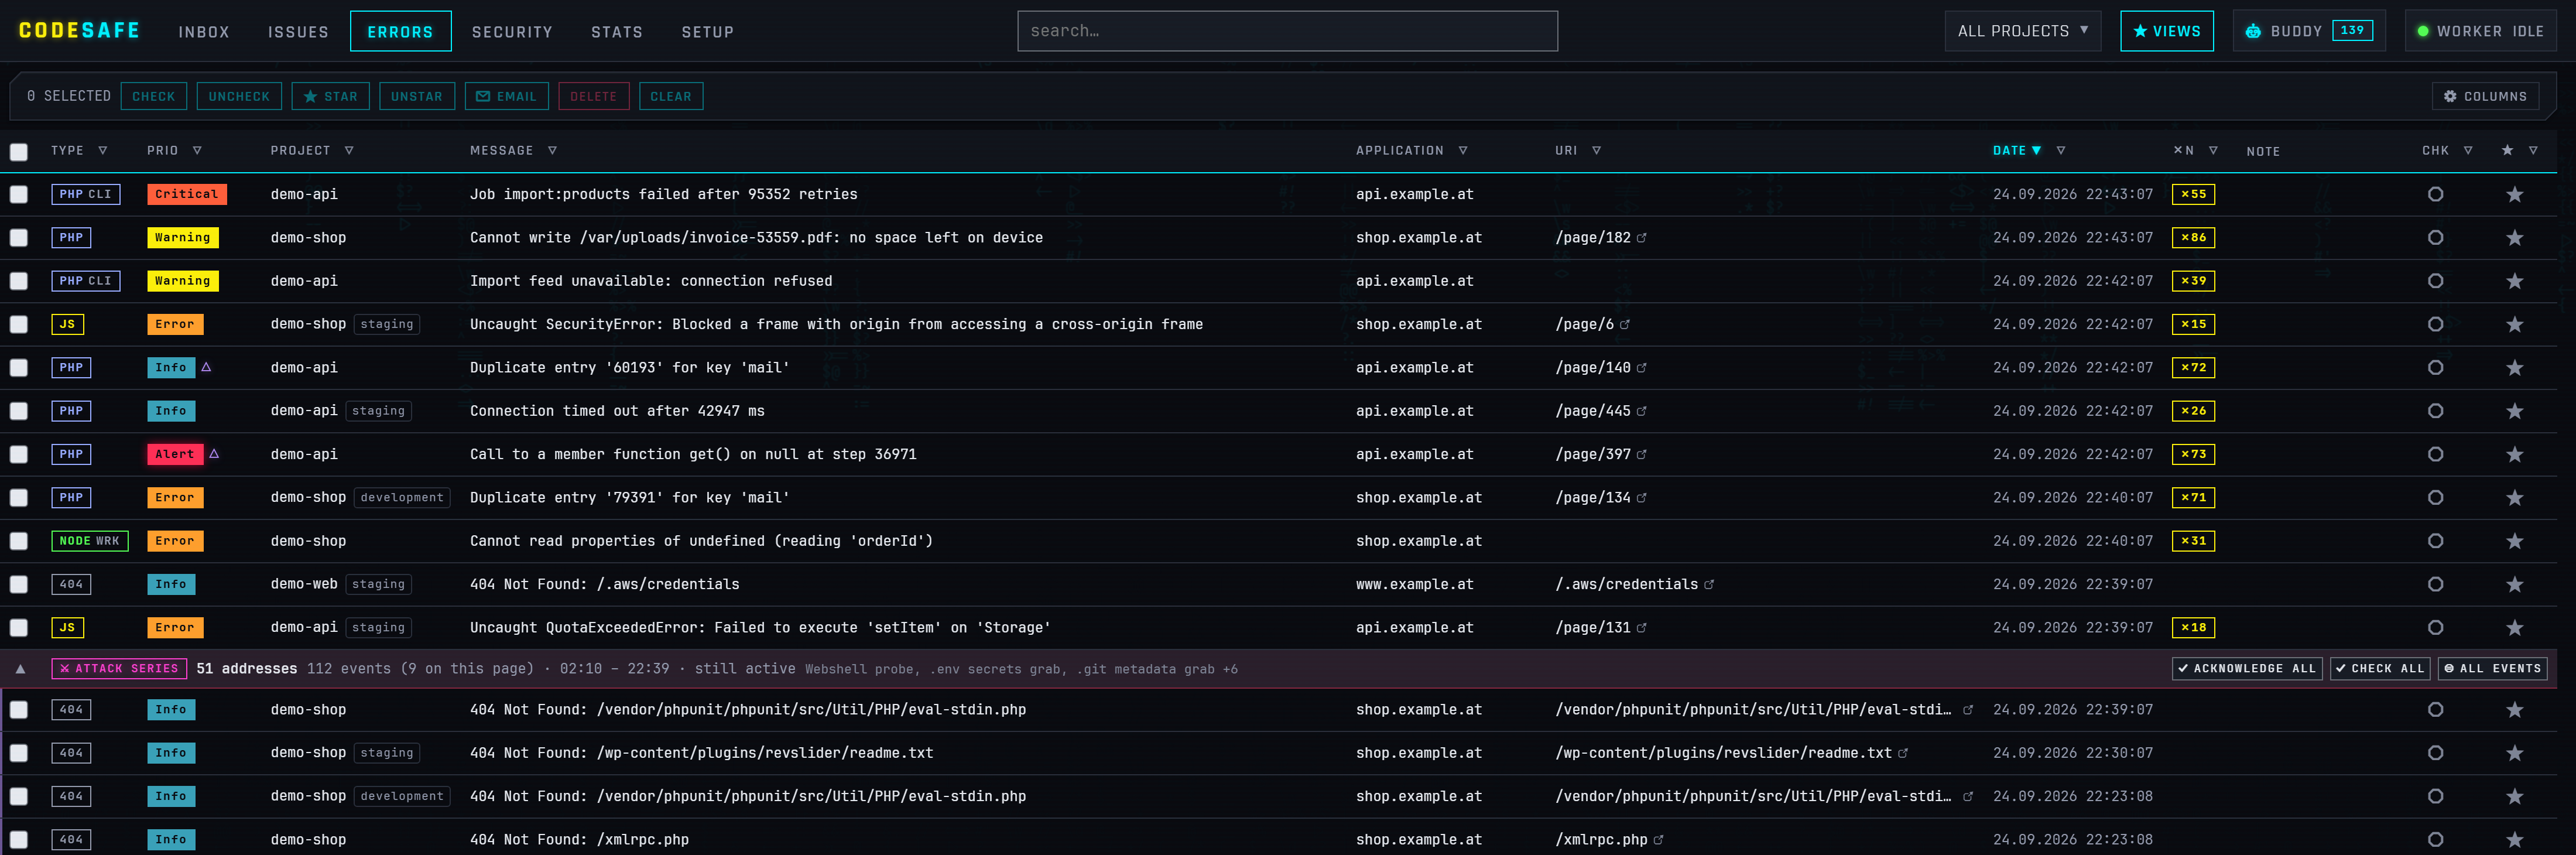Mark checked circle for 'Uncaught QuotaExceededError' row
The width and height of the screenshot is (2576, 855).
click(2435, 628)
